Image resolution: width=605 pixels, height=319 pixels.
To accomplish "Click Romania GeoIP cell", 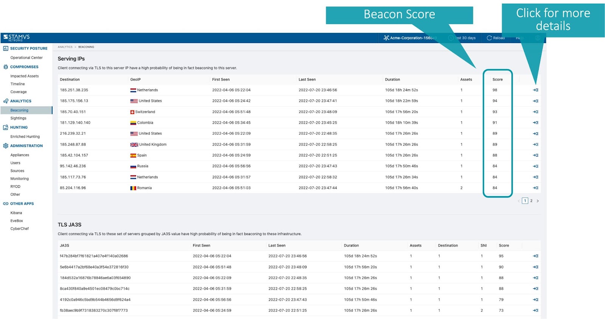I will [141, 188].
